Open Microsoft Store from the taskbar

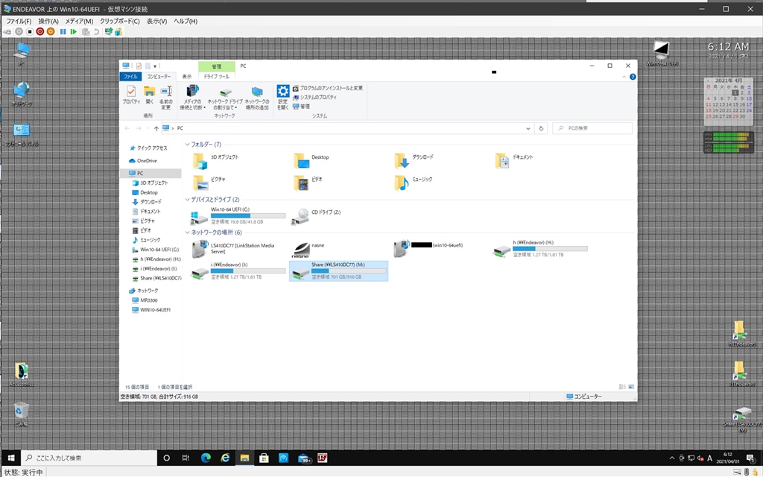coord(264,458)
